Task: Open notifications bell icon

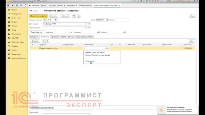Action: [x=25, y=5]
